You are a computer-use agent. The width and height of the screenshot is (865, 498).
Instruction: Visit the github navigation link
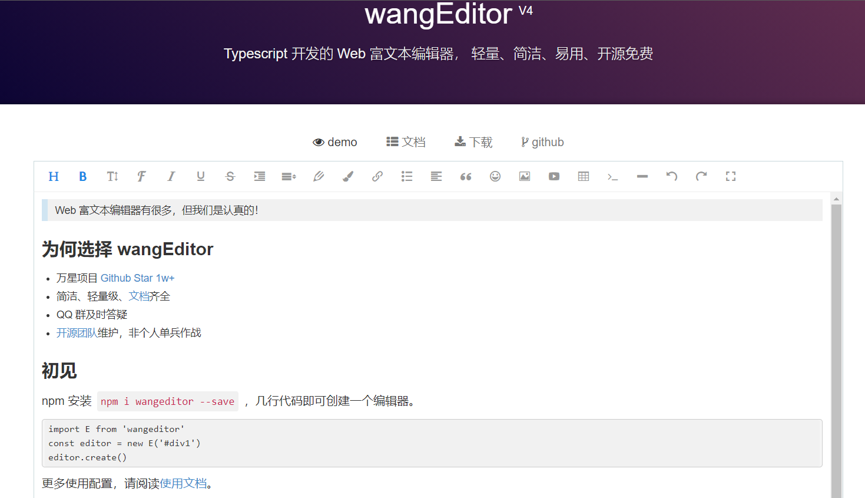(x=542, y=142)
